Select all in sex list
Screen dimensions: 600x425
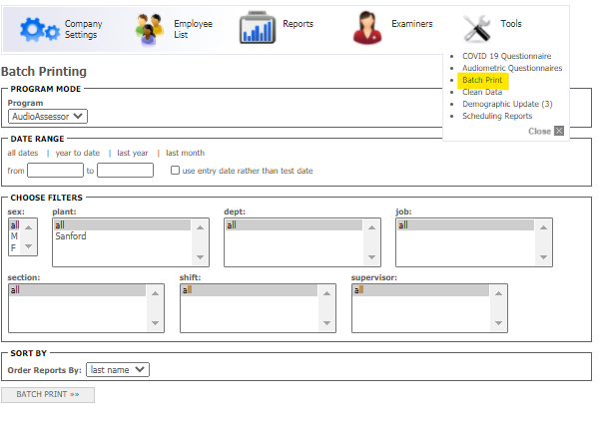[x=15, y=224]
